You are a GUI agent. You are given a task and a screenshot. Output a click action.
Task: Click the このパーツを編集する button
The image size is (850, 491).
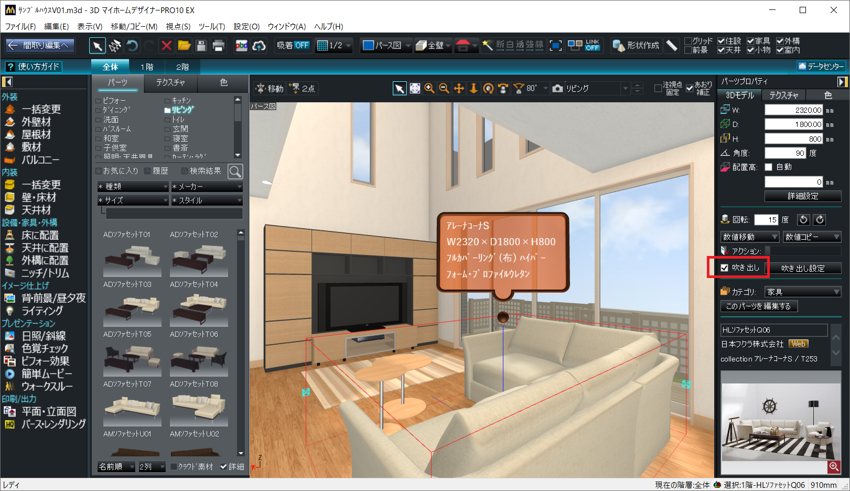pos(758,306)
